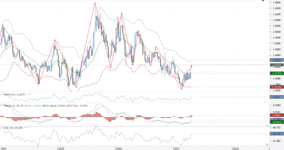Click the blue line swatch beside RSI value
Viewport: 284px width, 150px height.
pos(26,128)
